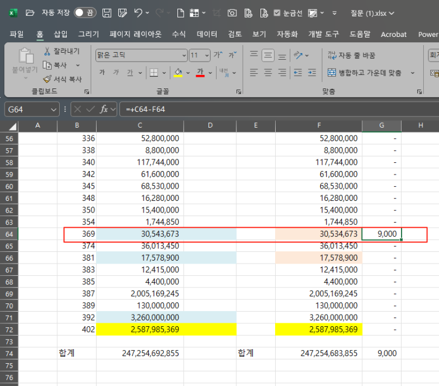
Task: Toggle bold 가 formatting
Action: (x=102, y=73)
